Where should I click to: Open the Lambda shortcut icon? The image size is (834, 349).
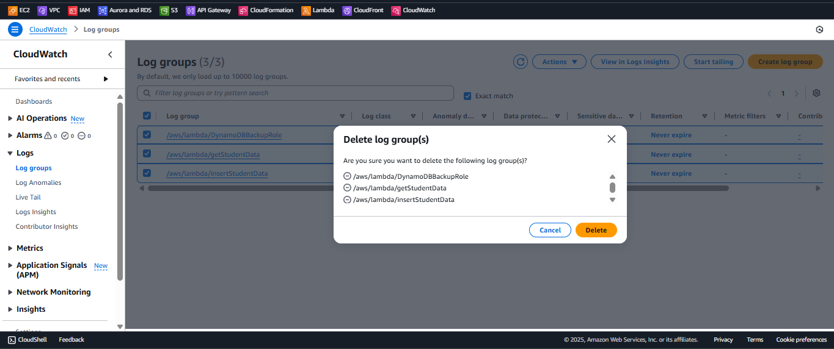(306, 10)
